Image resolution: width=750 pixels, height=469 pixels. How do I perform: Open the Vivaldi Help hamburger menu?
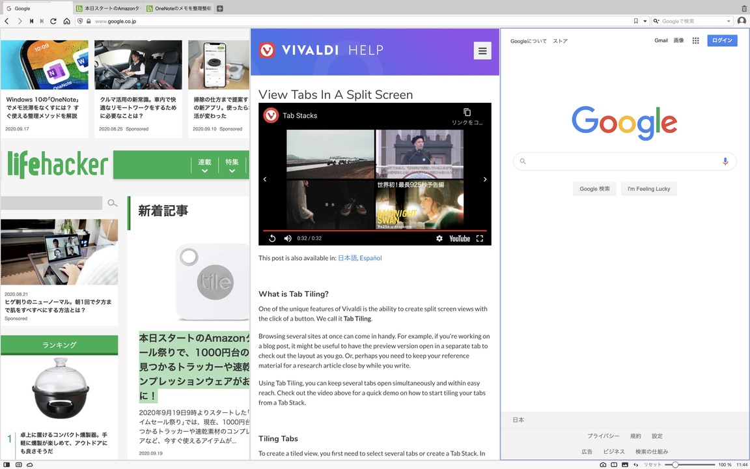tap(482, 50)
